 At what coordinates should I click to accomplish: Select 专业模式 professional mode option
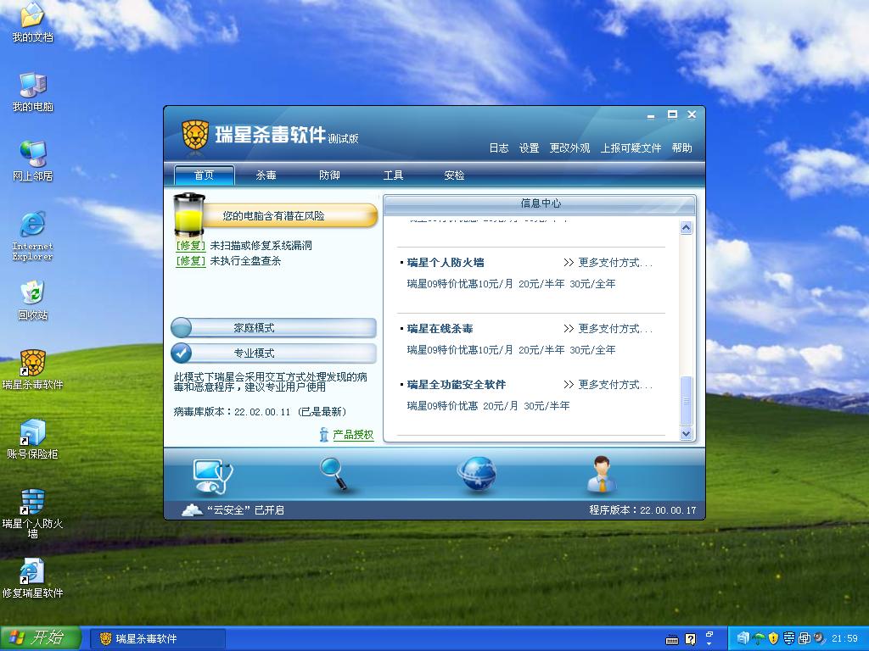[x=274, y=353]
